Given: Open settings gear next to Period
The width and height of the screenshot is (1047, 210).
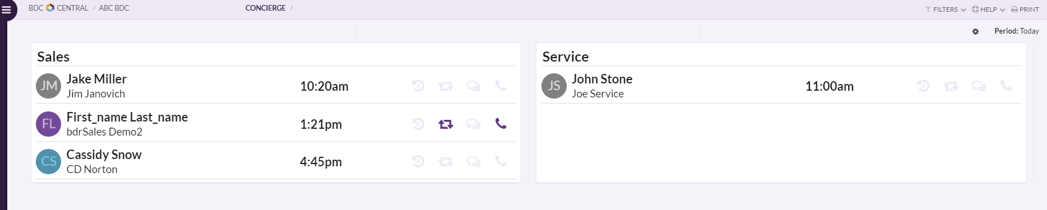Looking at the screenshot, I should tap(975, 32).
